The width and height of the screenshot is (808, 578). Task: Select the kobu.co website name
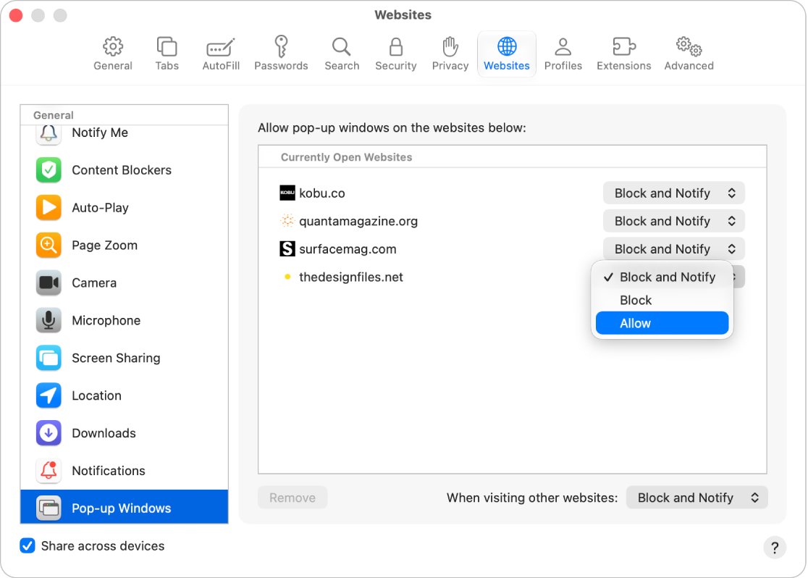tap(322, 193)
